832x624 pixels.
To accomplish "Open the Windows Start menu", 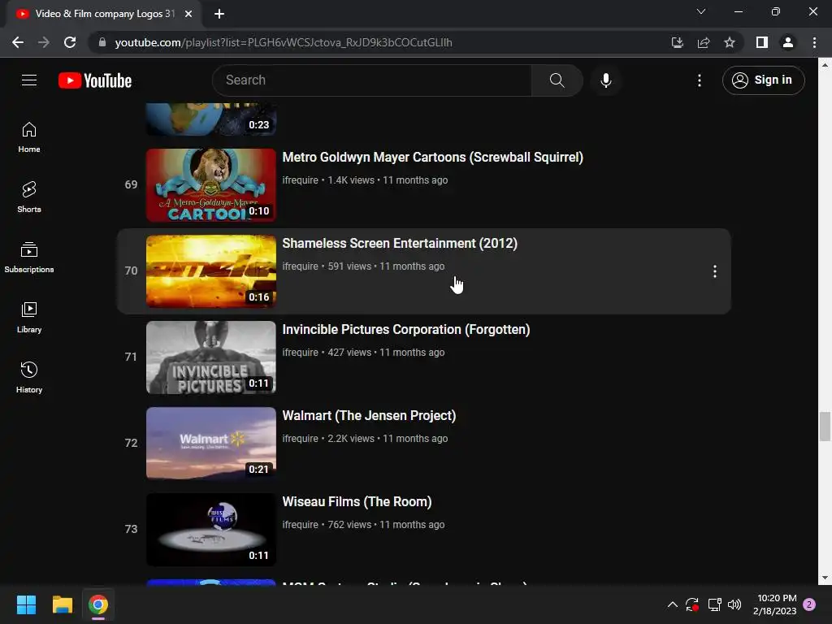I will click(26, 604).
